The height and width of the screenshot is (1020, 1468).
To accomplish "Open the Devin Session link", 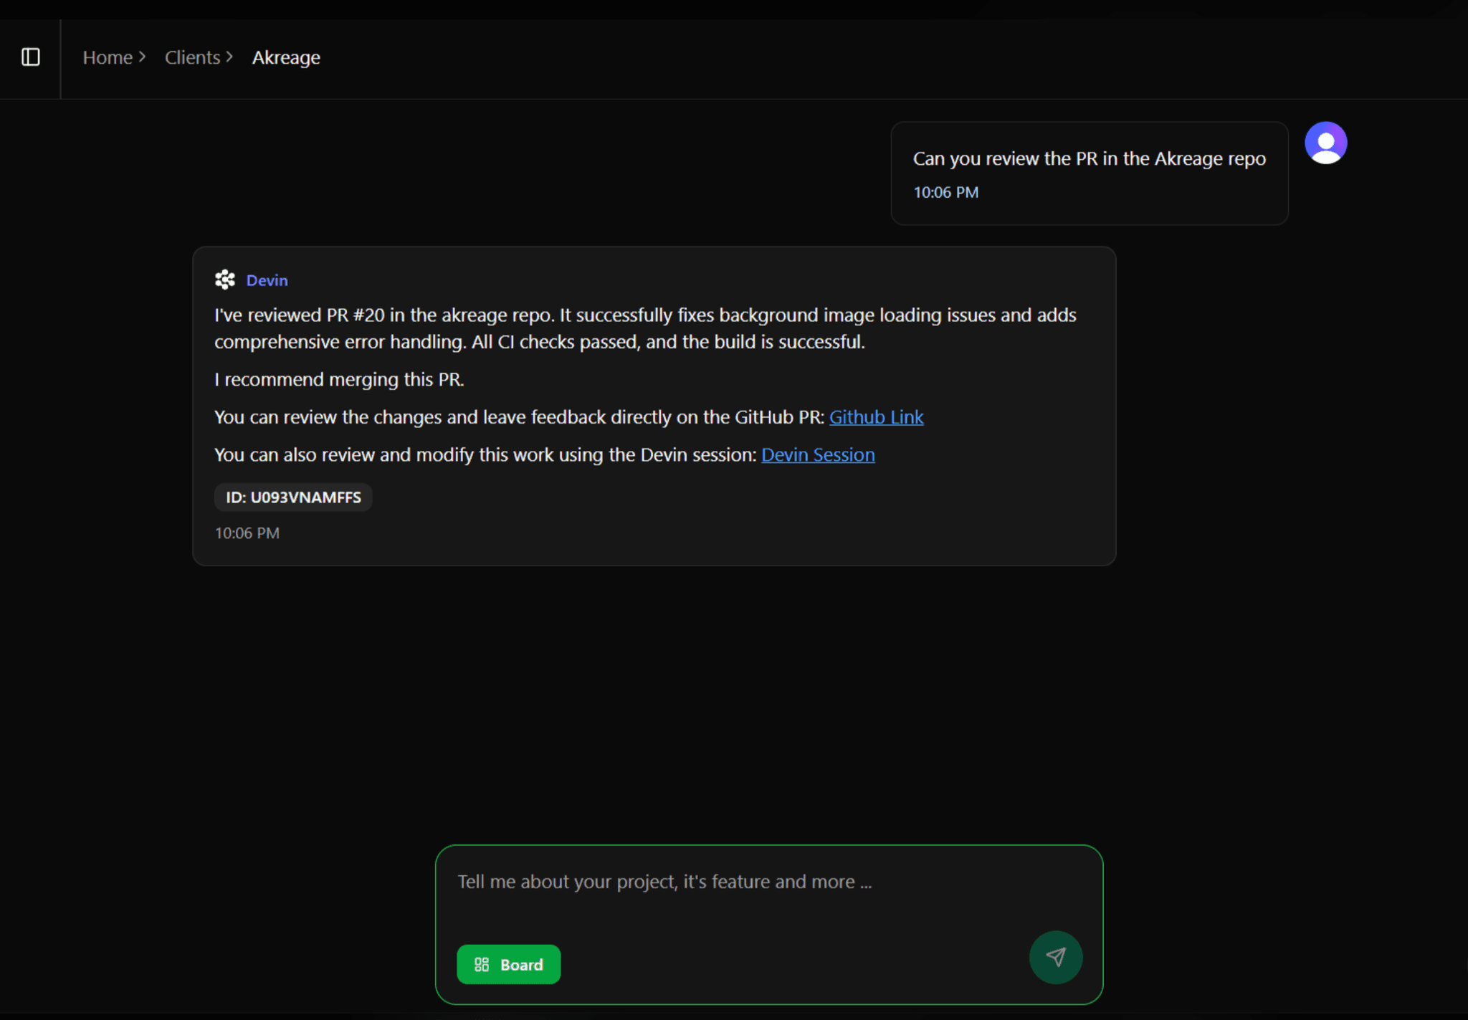I will 818,455.
